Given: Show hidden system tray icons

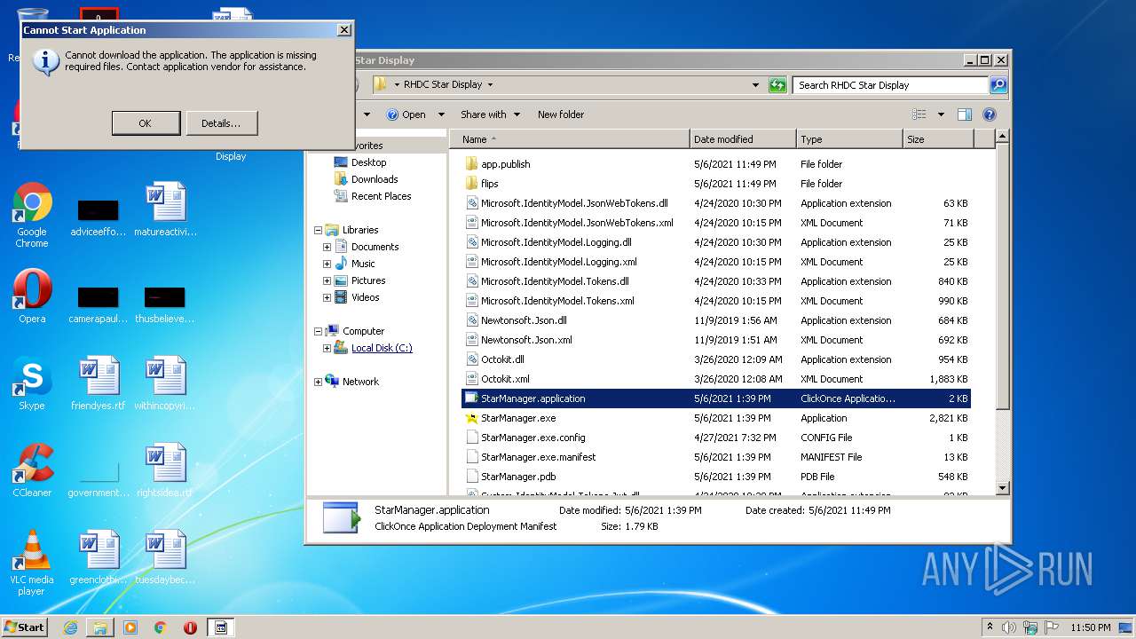Looking at the screenshot, I should (990, 627).
